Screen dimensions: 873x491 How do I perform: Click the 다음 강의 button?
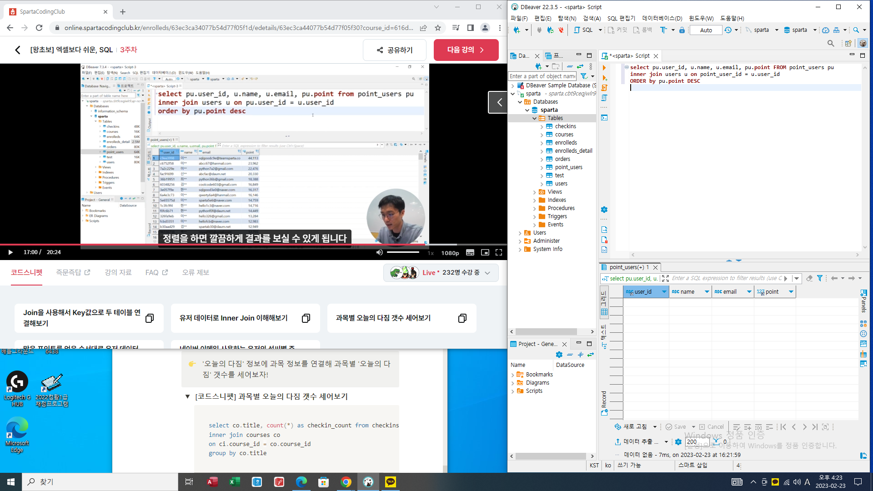(x=466, y=50)
